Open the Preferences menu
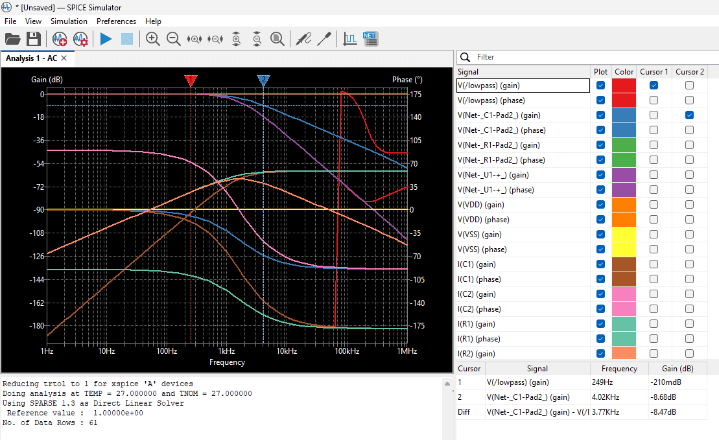 pyautogui.click(x=116, y=21)
